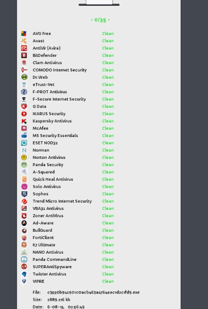Viewport: 208px width, 309px height.
Task: Click the scanned .exe file name
Action: [x=93, y=292]
